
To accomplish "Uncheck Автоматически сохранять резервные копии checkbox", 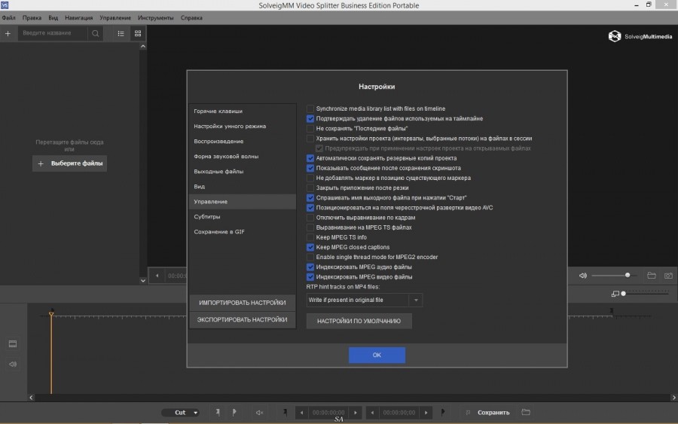I will [x=310, y=158].
